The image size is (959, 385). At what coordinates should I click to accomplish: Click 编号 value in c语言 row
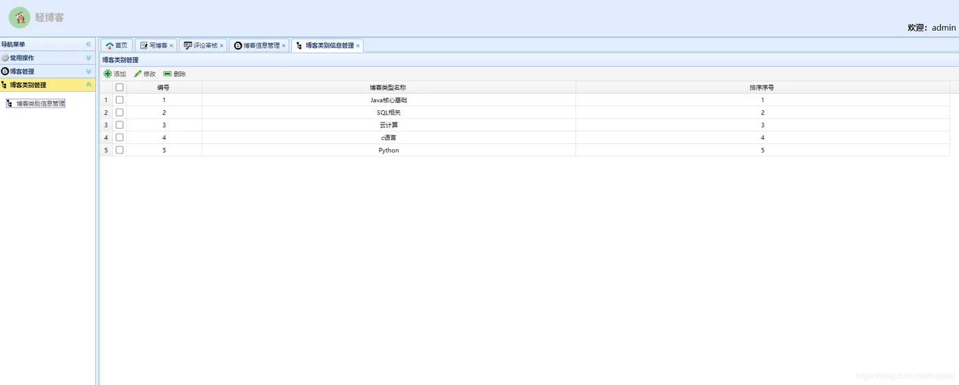164,137
